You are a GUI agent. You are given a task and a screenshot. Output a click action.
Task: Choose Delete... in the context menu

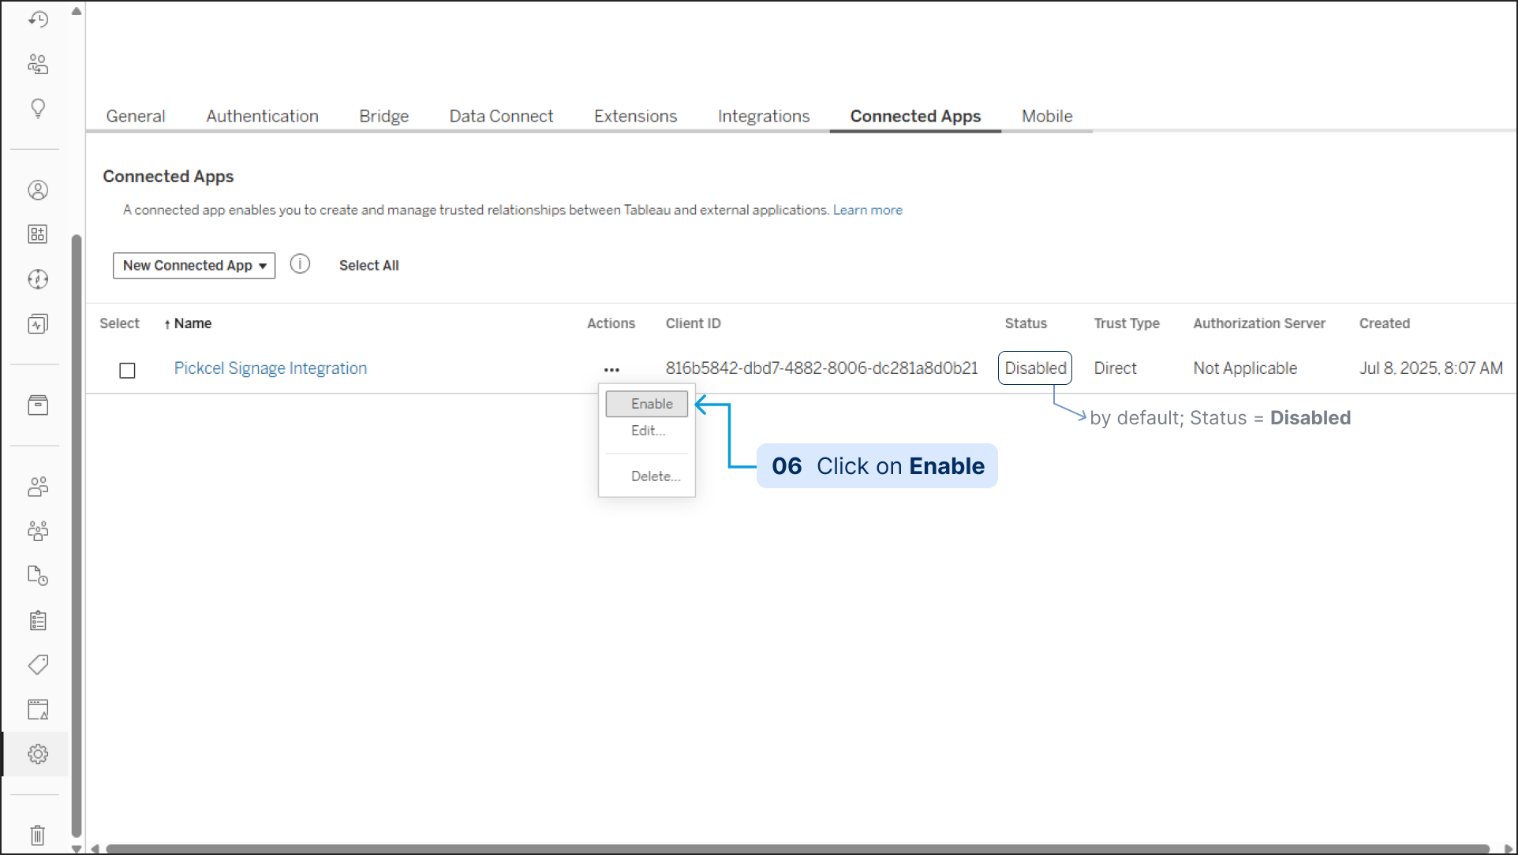tap(655, 476)
